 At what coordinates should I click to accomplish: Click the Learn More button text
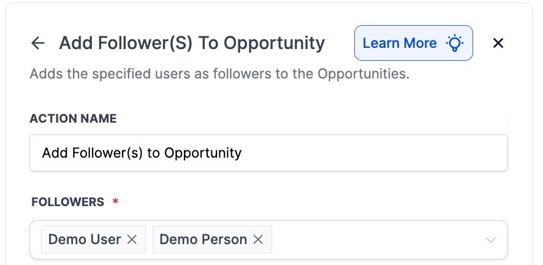point(400,43)
